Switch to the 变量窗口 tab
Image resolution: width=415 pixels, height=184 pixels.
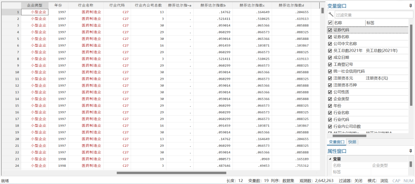pyautogui.click(x=336, y=142)
